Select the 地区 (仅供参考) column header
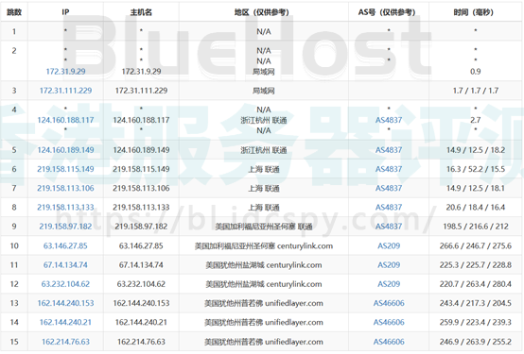 click(264, 12)
